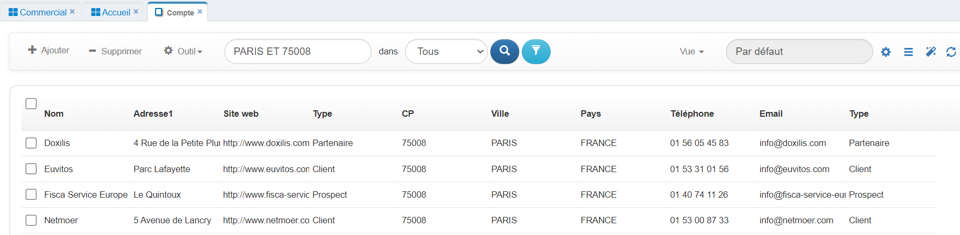960x235 pixels.
Task: Close the Commercial tab
Action: [x=72, y=12]
